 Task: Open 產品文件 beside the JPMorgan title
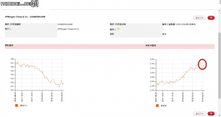pyautogui.click(x=199, y=18)
